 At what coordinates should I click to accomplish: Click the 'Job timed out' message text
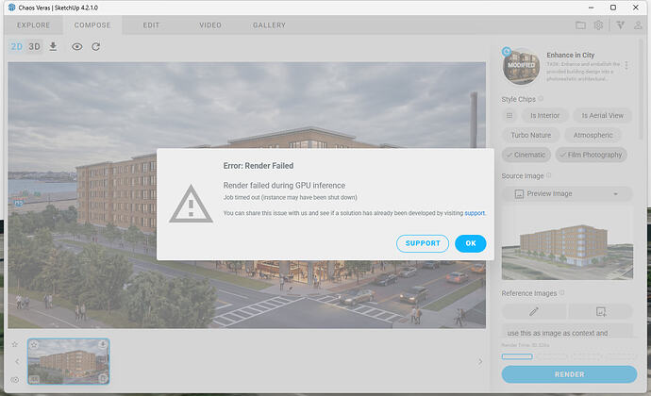pos(291,197)
